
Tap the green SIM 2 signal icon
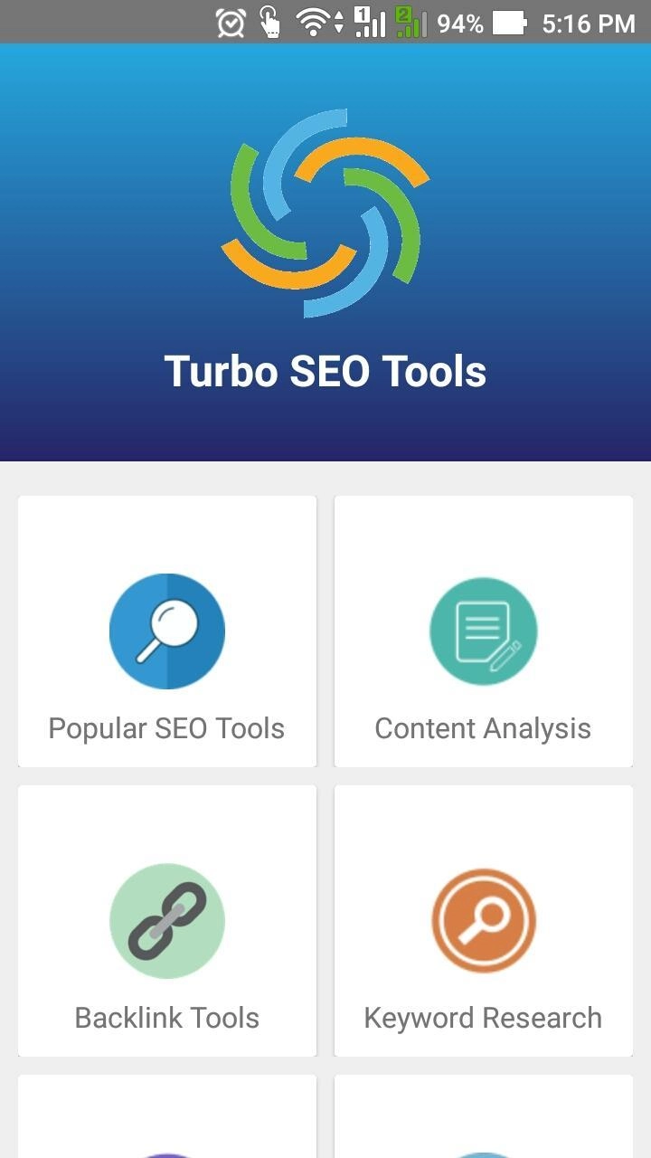click(410, 23)
